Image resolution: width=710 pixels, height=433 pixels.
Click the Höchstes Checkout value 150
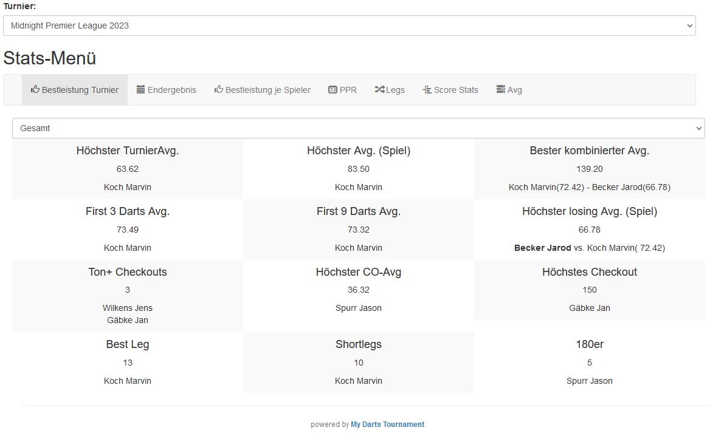(589, 290)
